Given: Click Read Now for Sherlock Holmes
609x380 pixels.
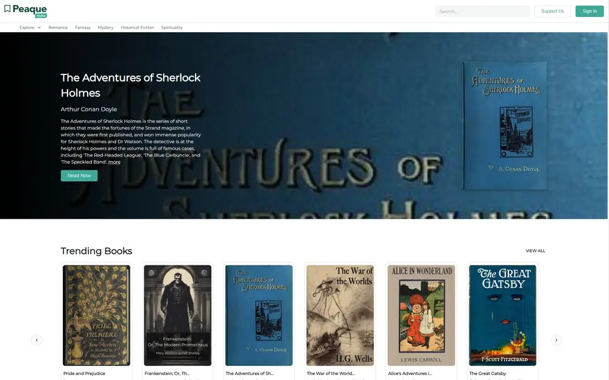Looking at the screenshot, I should pos(79,175).
